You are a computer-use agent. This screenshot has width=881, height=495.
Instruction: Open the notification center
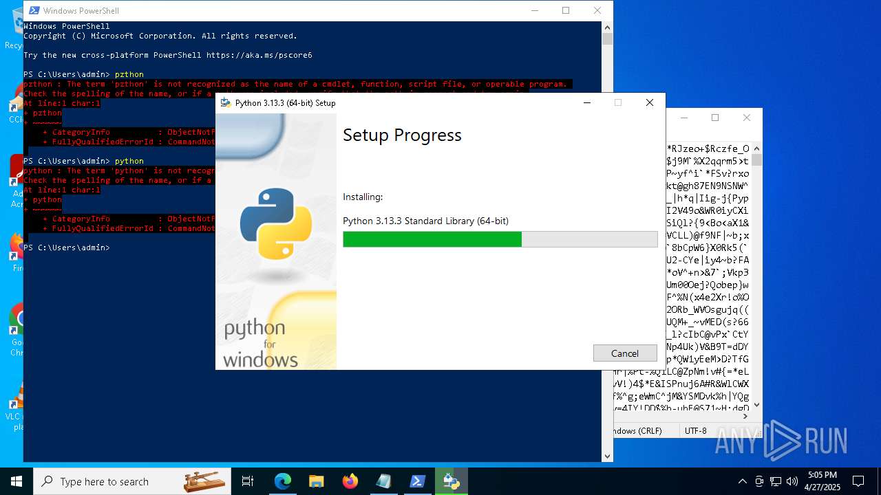click(858, 481)
